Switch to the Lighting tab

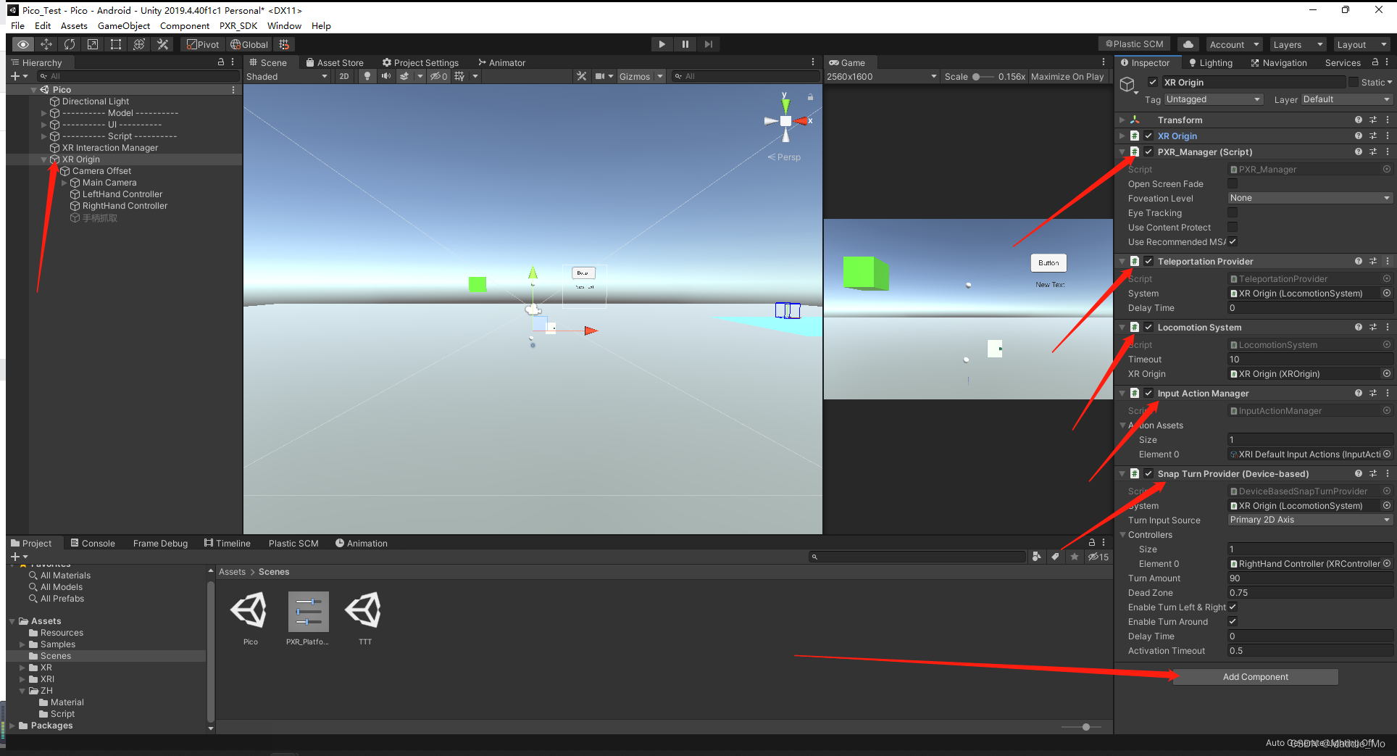[x=1211, y=62]
